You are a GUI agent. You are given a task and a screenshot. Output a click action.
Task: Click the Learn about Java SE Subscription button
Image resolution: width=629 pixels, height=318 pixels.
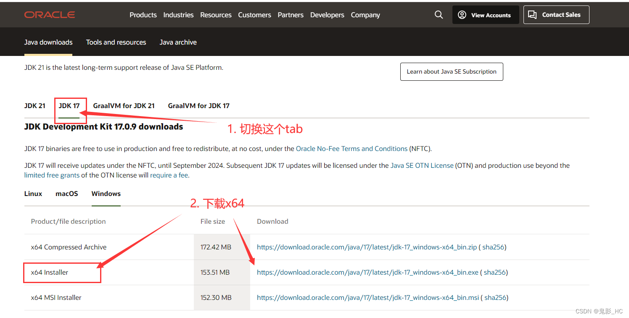pyautogui.click(x=451, y=72)
